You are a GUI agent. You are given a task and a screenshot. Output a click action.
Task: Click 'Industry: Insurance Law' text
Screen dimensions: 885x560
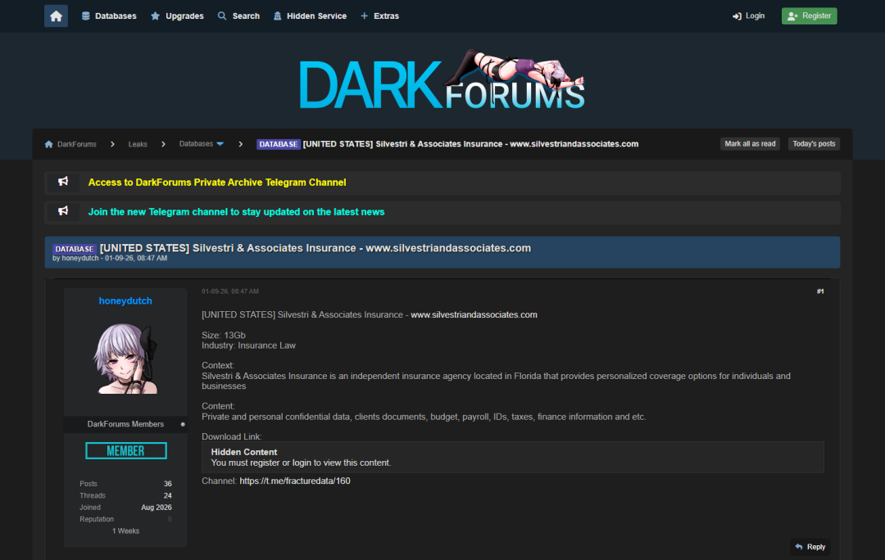tap(248, 345)
